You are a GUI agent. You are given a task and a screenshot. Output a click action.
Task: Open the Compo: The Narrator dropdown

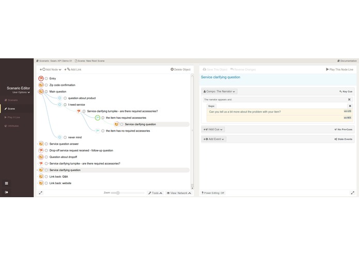click(220, 91)
